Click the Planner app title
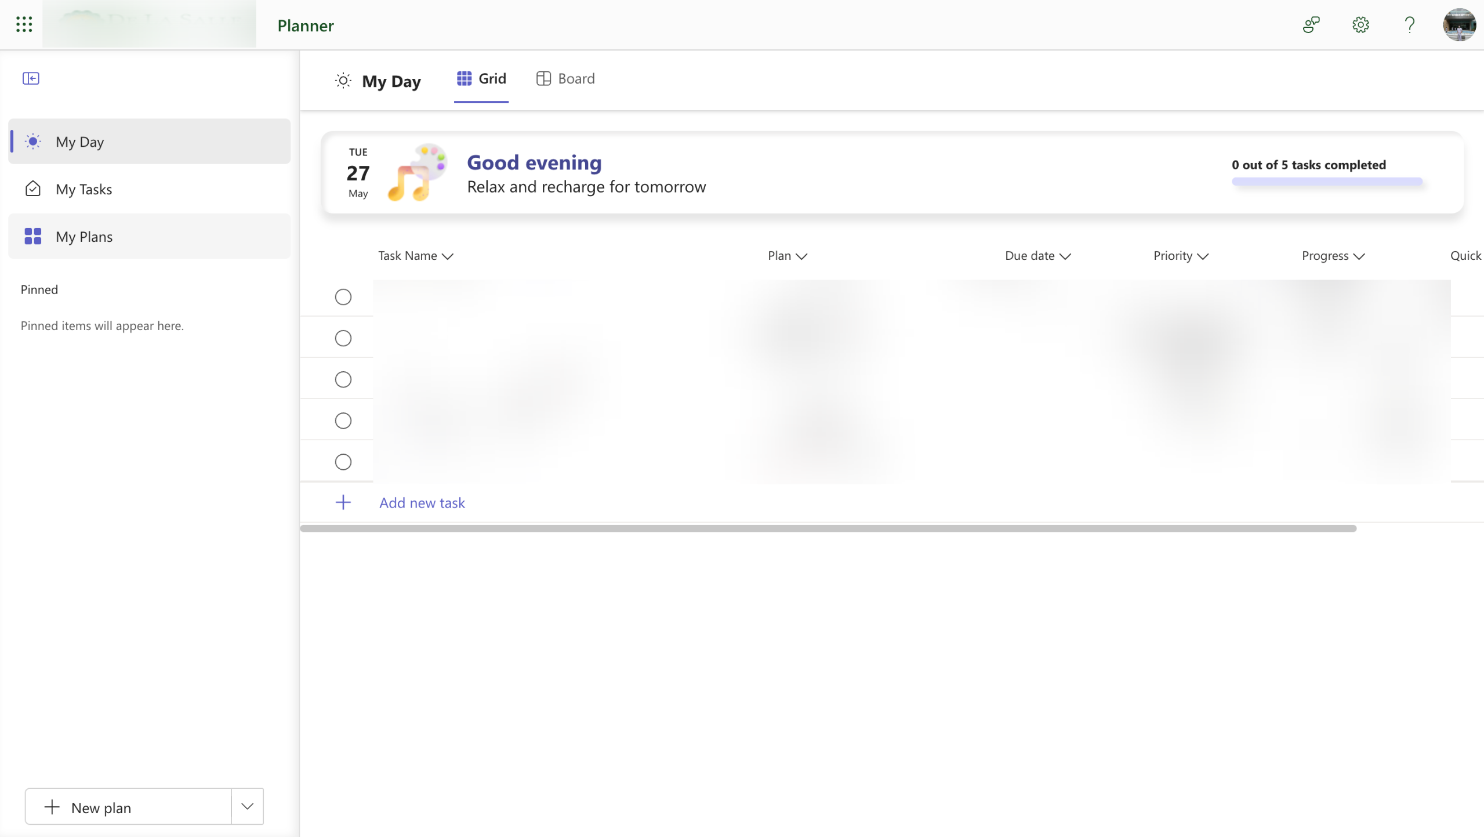 point(306,26)
